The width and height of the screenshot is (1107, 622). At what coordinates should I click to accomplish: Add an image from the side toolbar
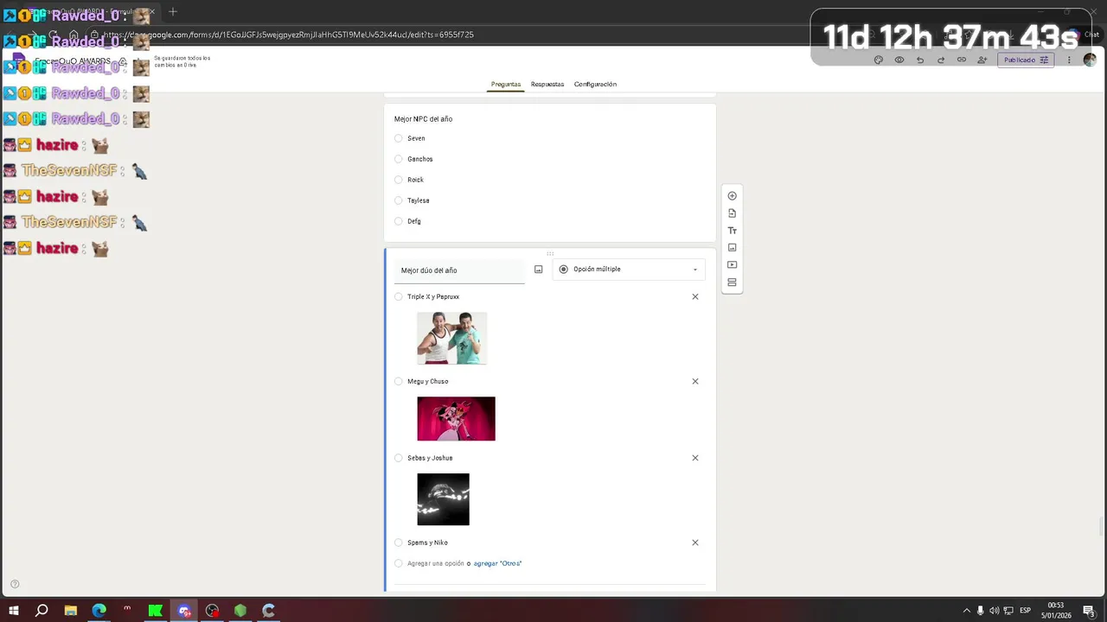click(732, 248)
